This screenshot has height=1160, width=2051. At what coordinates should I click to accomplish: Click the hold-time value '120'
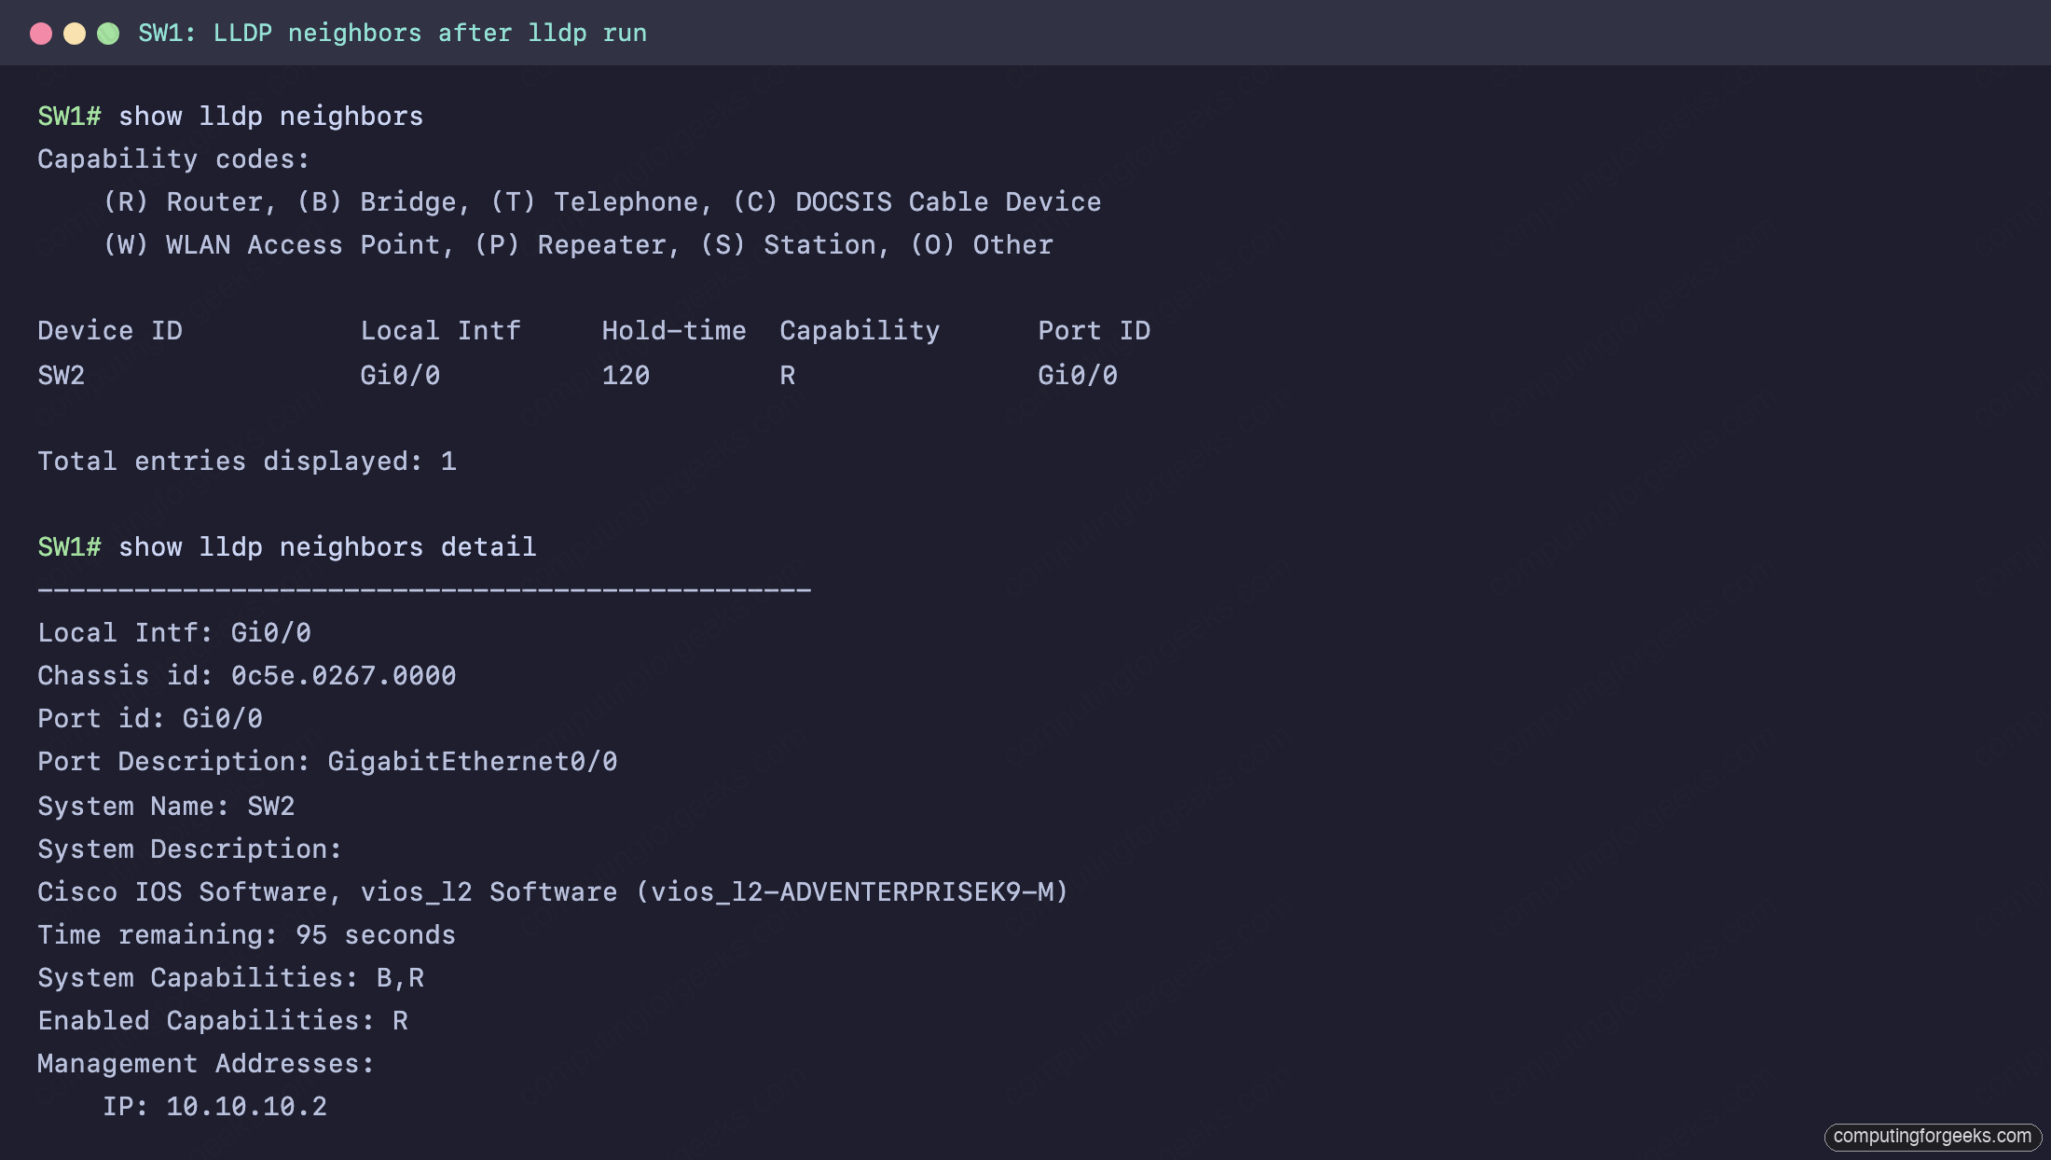point(626,376)
